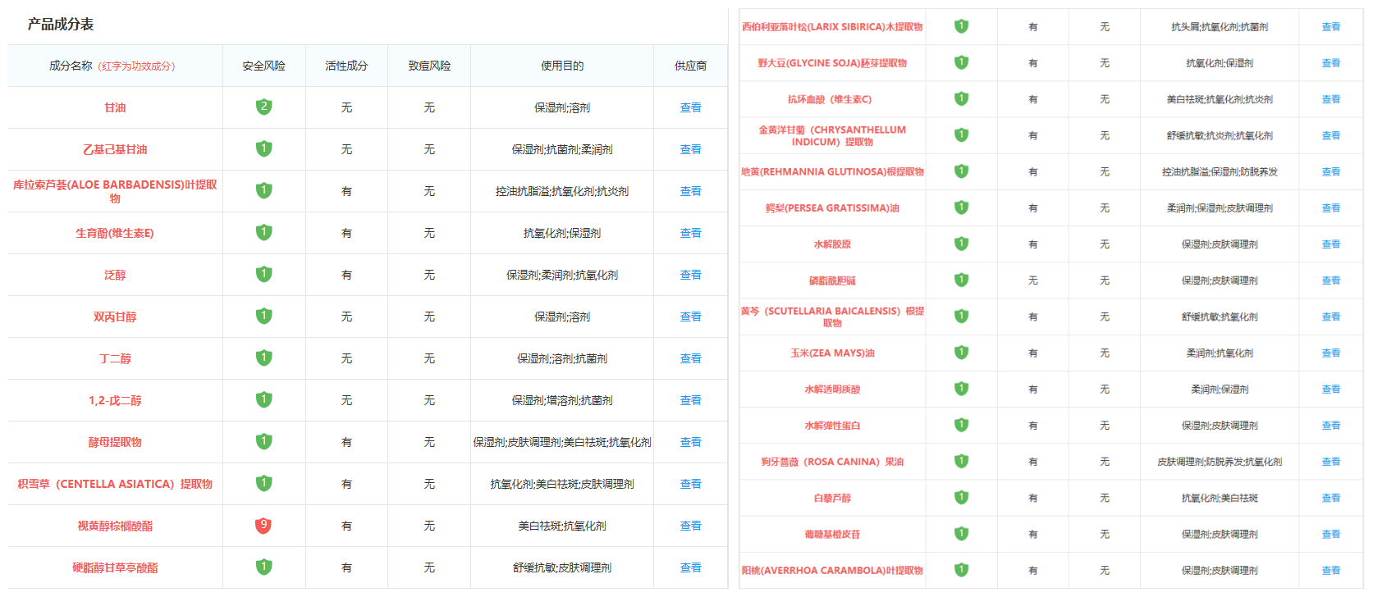Viewport: 1373px width, 597px height.
Task: Click the shield icon for 水解胶原
Action: click(961, 244)
